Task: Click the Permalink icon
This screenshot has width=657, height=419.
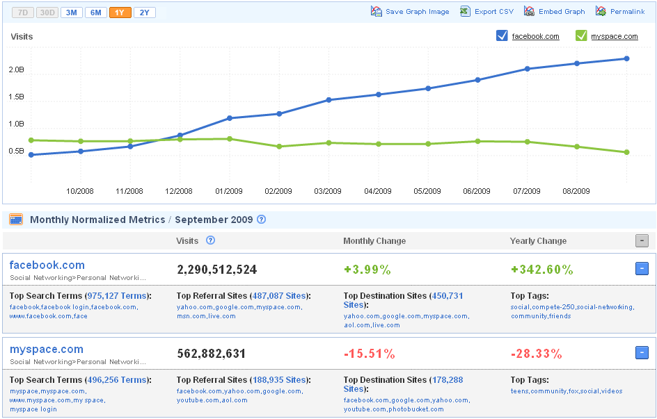Action: click(x=601, y=11)
